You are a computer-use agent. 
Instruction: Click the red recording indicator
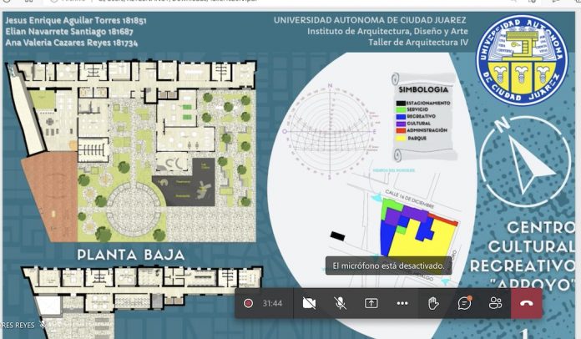point(248,303)
